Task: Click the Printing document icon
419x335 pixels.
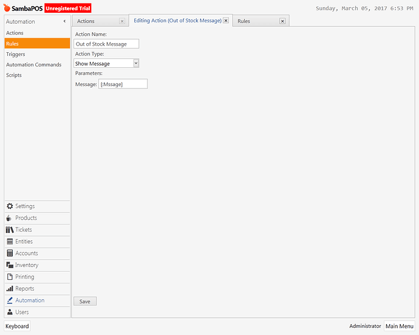Action: click(x=10, y=277)
